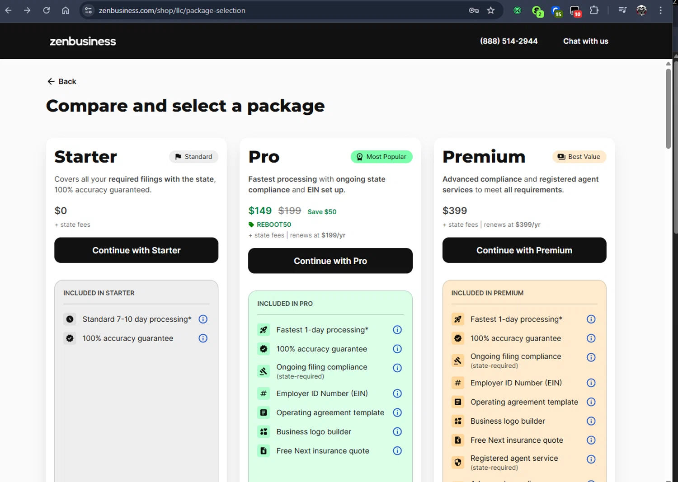Image resolution: width=678 pixels, height=482 pixels.
Task: Click the browser forward arrow
Action: click(27, 10)
